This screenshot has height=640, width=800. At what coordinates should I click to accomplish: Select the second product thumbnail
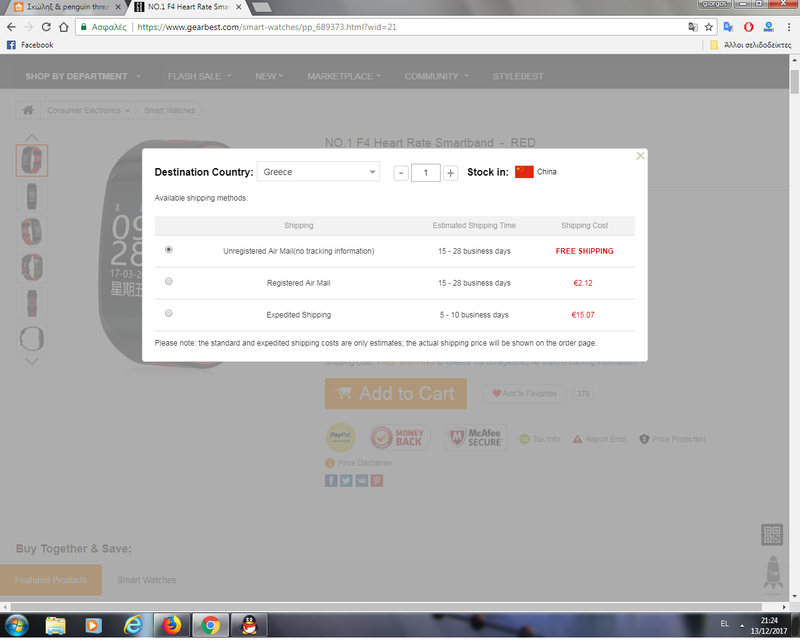[x=32, y=196]
